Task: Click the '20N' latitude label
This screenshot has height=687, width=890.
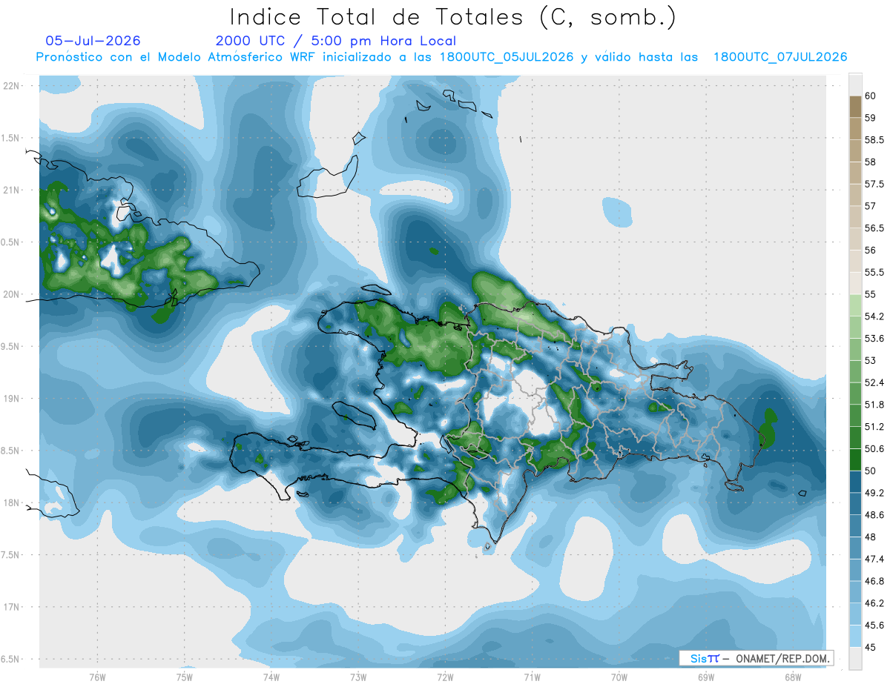Action: tap(11, 294)
